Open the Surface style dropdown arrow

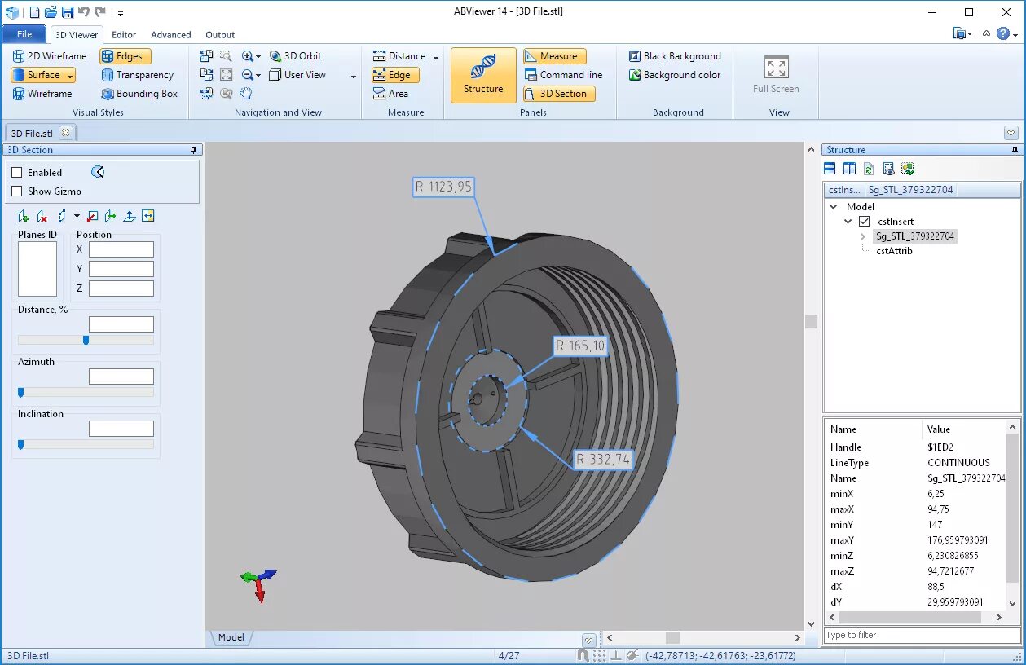70,75
